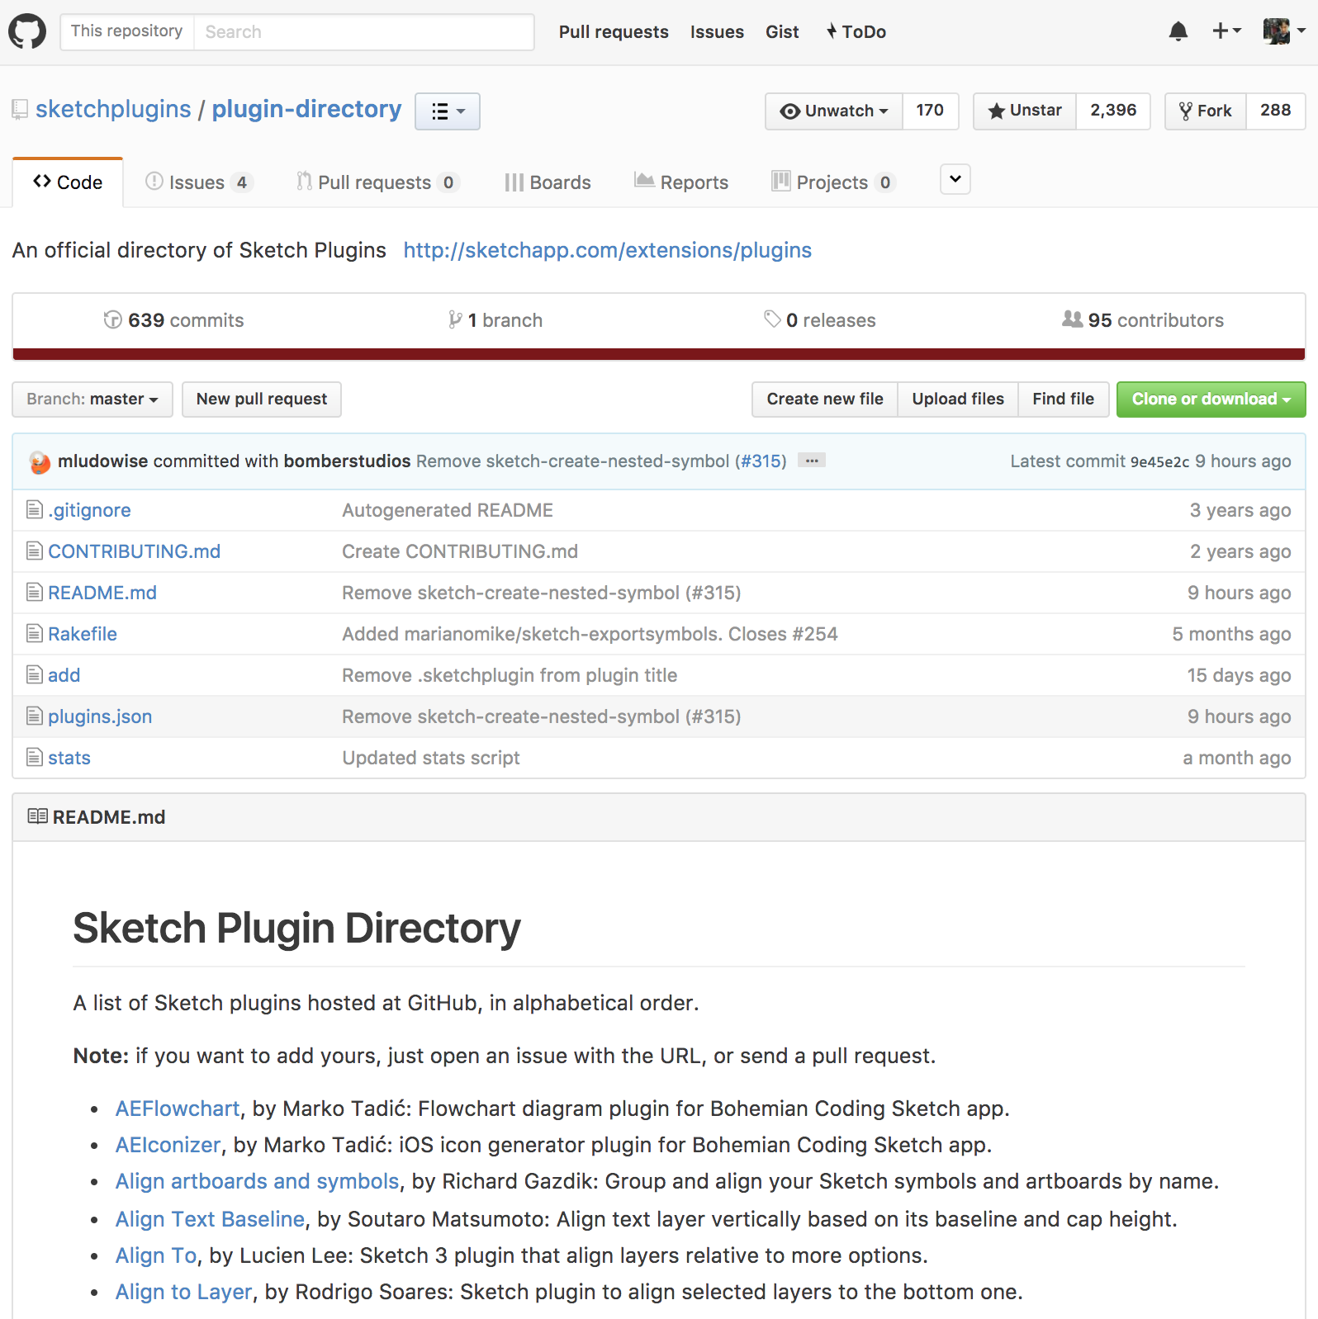Click the README.md book icon header
The height and width of the screenshot is (1319, 1318).
(37, 816)
